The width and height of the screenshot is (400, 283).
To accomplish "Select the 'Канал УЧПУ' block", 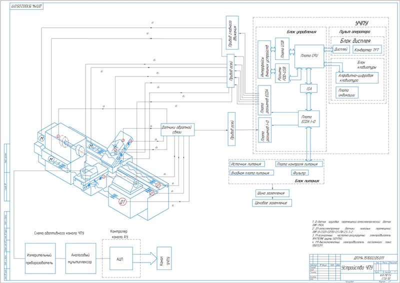I will (164, 258).
